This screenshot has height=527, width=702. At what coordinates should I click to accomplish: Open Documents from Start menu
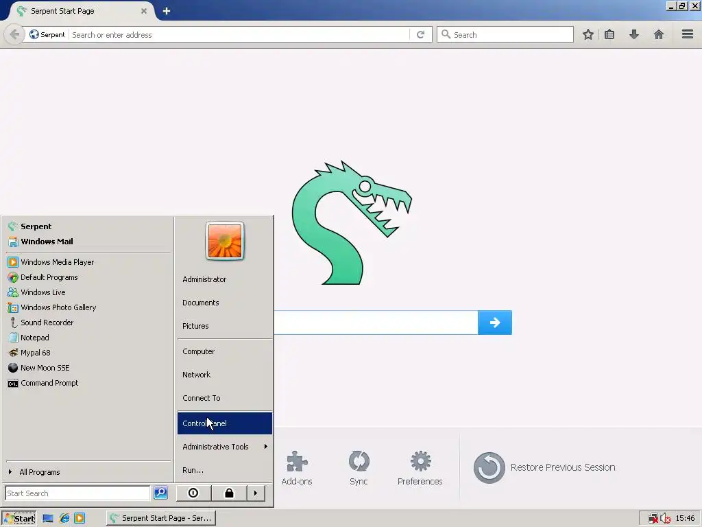225,303
